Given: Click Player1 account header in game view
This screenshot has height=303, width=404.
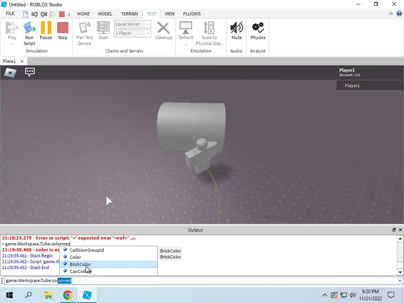Looking at the screenshot, I should click(350, 73).
